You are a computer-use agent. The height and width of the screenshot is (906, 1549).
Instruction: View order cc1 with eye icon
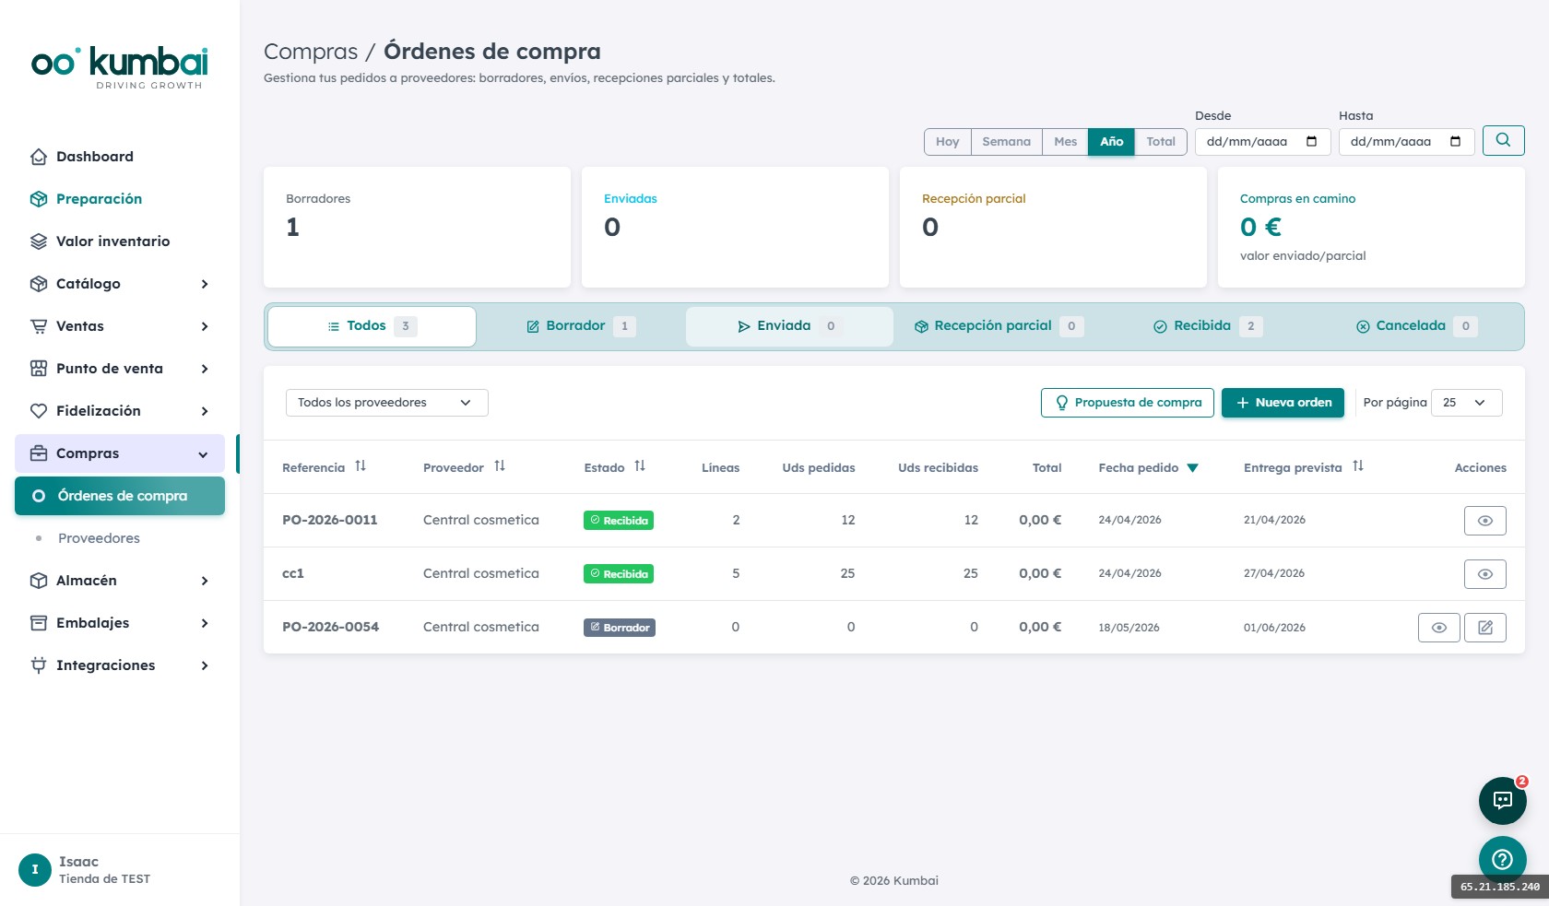coord(1485,574)
